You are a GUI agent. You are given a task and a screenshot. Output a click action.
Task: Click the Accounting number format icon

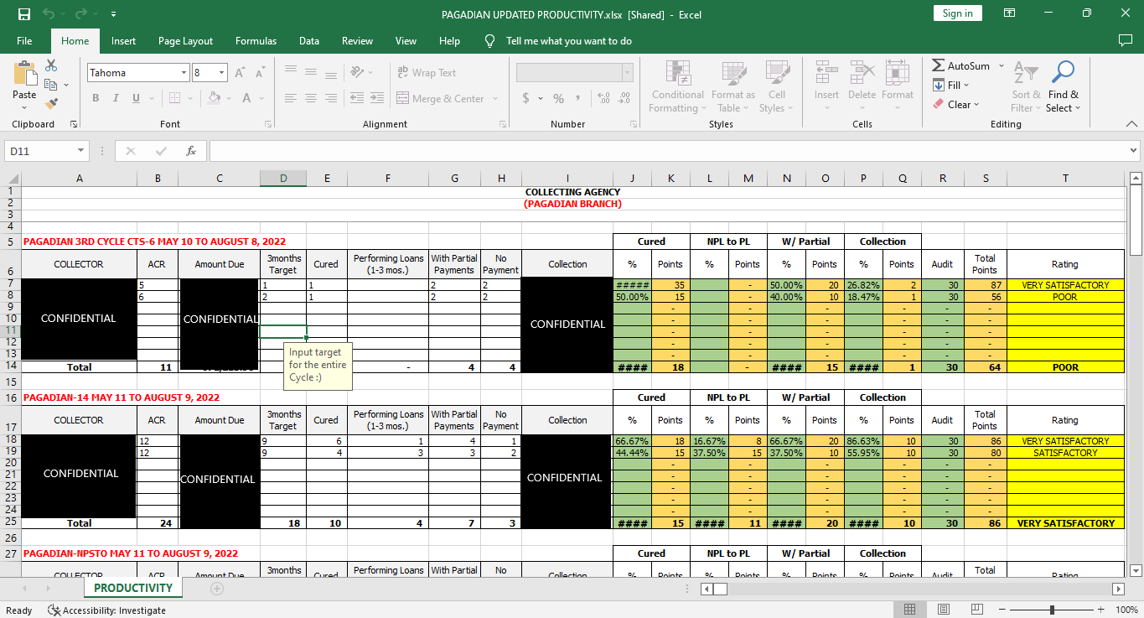(525, 98)
